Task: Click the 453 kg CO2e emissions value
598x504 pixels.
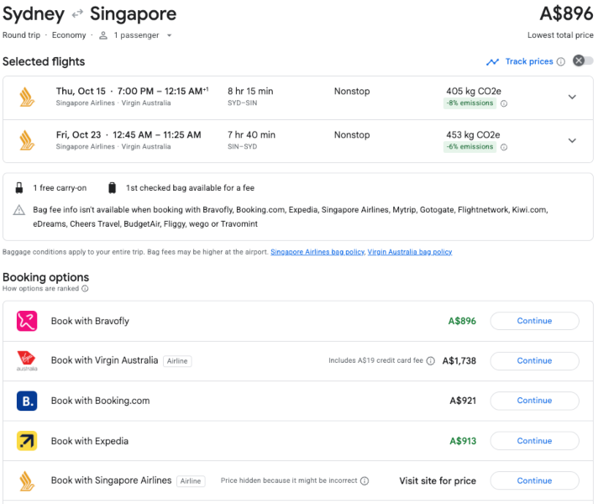Action: coord(473,134)
